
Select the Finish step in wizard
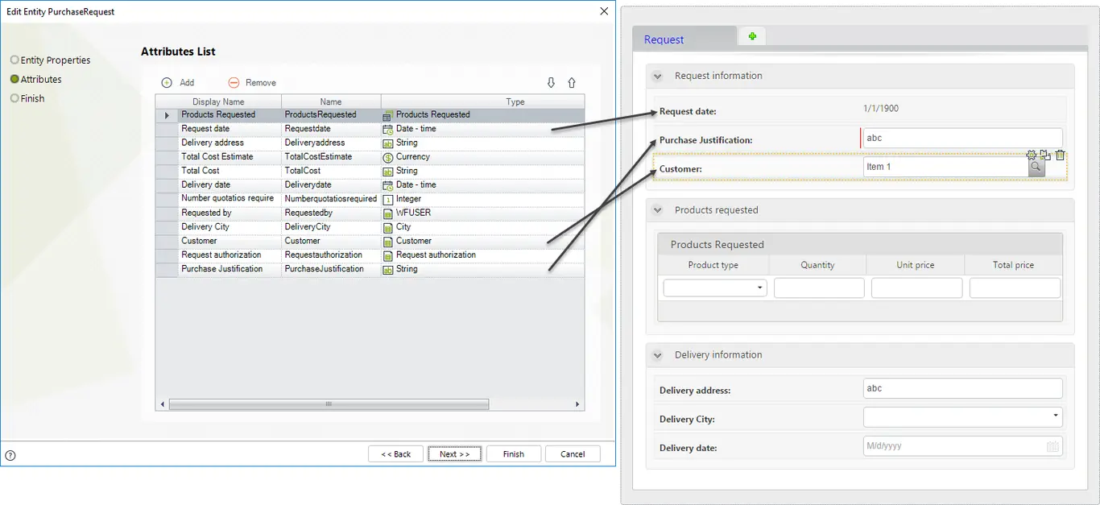pos(27,99)
